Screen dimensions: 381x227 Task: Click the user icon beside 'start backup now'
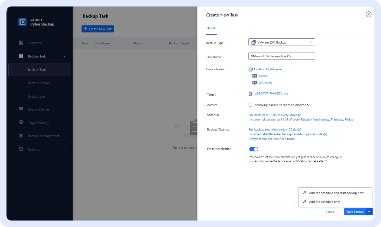tap(305, 193)
